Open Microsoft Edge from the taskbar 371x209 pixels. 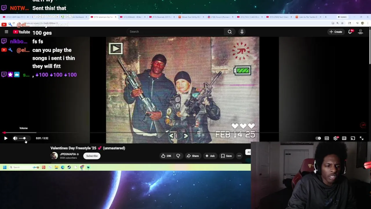pyautogui.click(x=63, y=167)
